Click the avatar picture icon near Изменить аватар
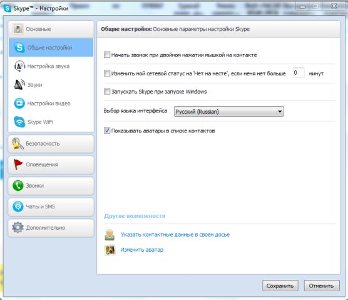 tap(110, 250)
